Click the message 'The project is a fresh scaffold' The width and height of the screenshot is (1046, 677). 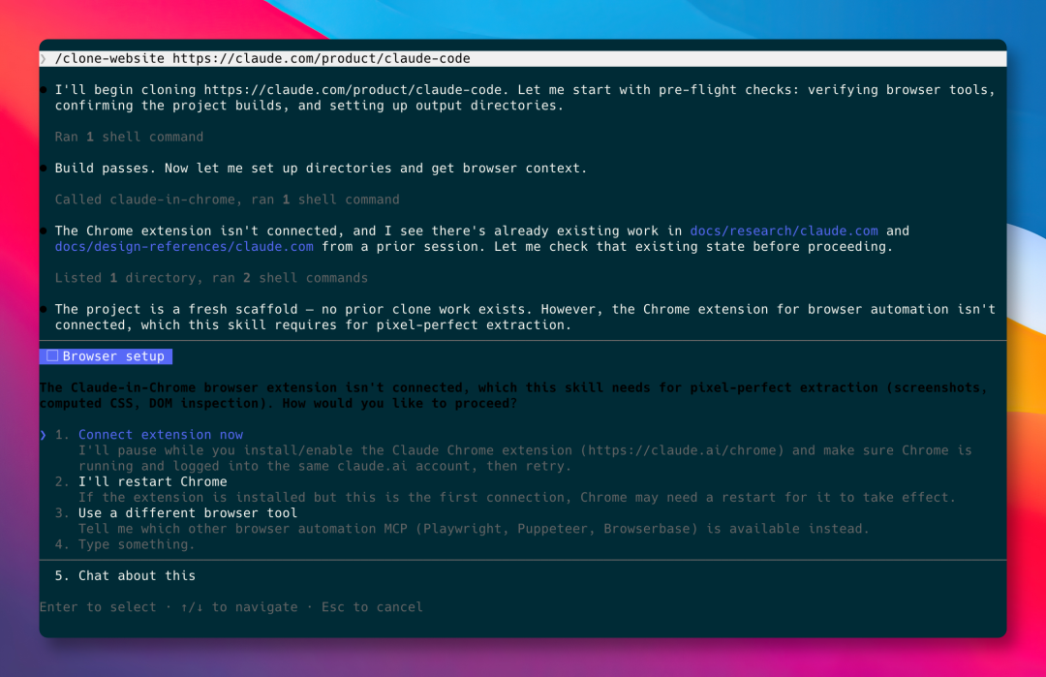pyautogui.click(x=525, y=317)
